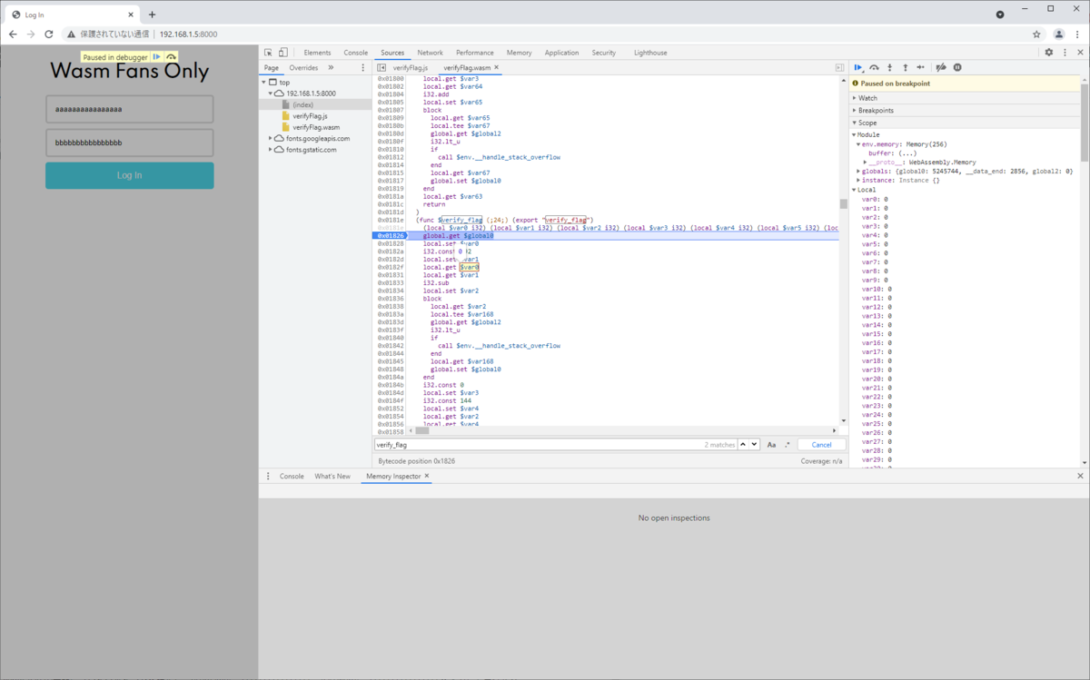
Task: Go back in browser history
Action: click(x=13, y=34)
